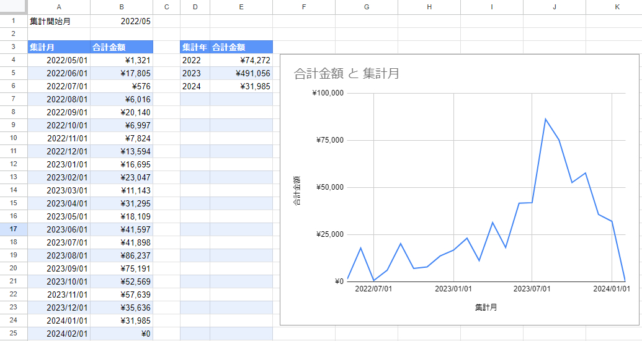642x341 pixels.
Task: Select the date cell 2023/12/01
Action: (59, 308)
